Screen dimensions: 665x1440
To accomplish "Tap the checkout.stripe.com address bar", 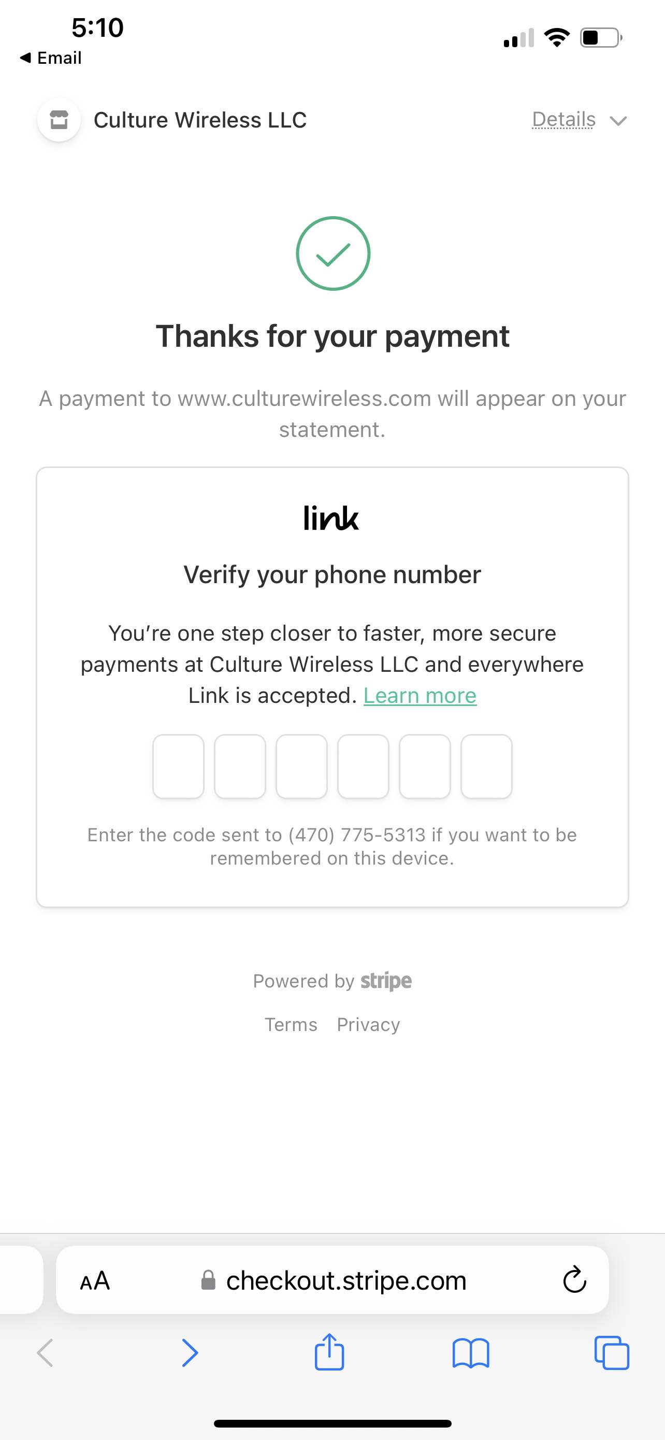I will [x=333, y=1280].
